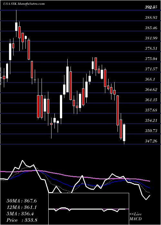Click the 'Price : 353.8' readout
Image resolution: width=161 pixels, height=225 pixels.
coord(22,220)
